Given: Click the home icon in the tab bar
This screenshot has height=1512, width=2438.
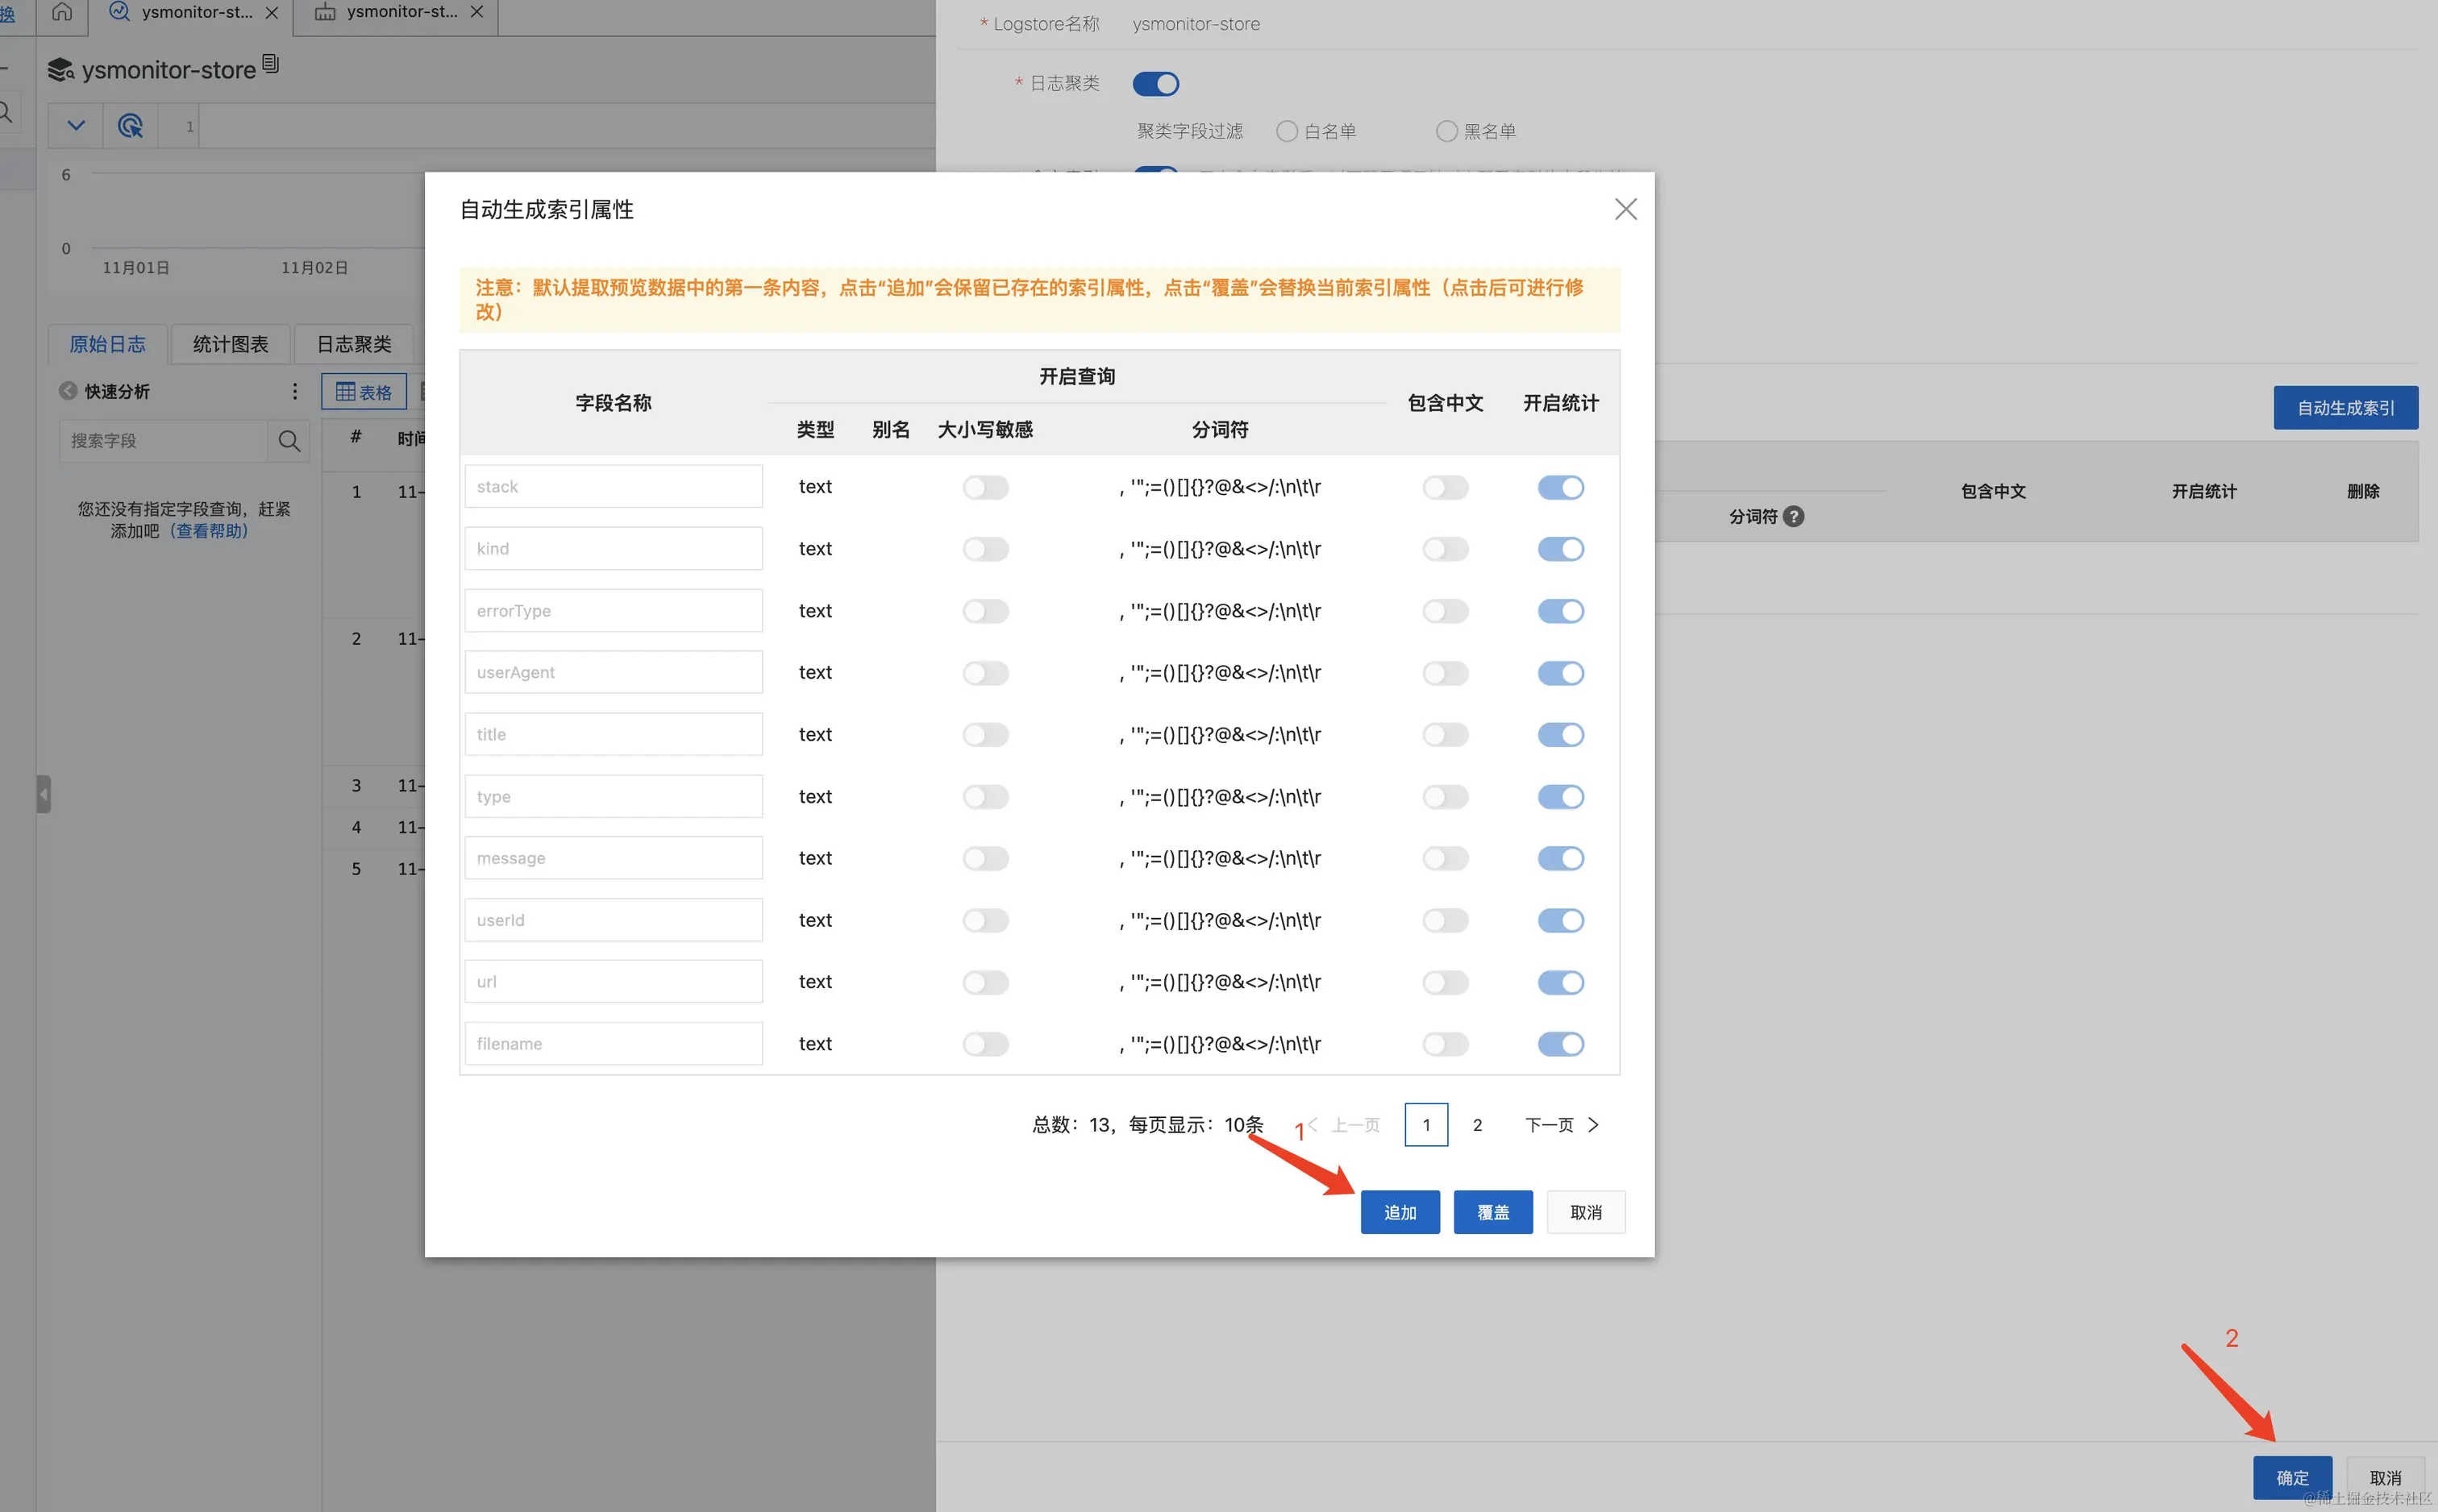Looking at the screenshot, I should pyautogui.click(x=62, y=12).
